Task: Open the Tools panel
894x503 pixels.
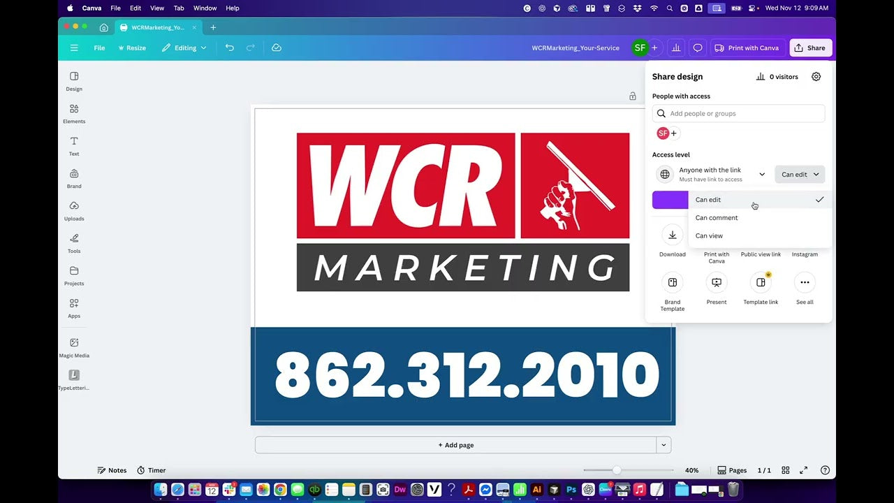Action: 74,243
